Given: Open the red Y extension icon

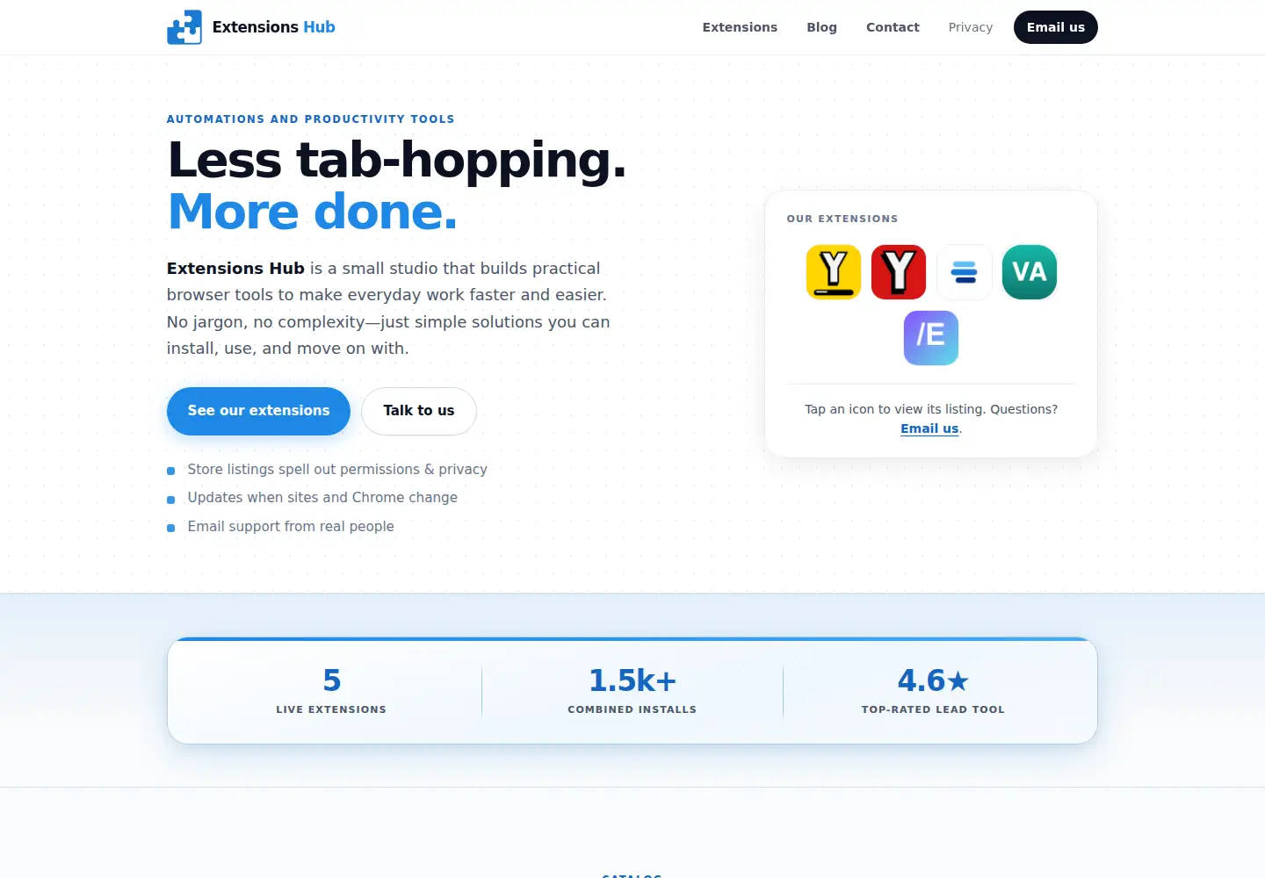Looking at the screenshot, I should click(x=899, y=272).
